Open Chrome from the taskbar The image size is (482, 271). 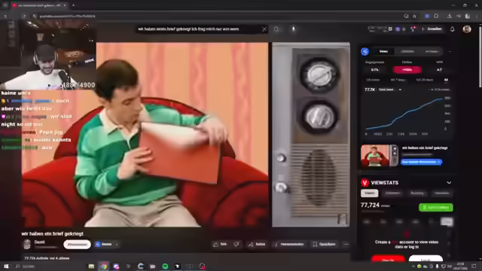pyautogui.click(x=104, y=266)
